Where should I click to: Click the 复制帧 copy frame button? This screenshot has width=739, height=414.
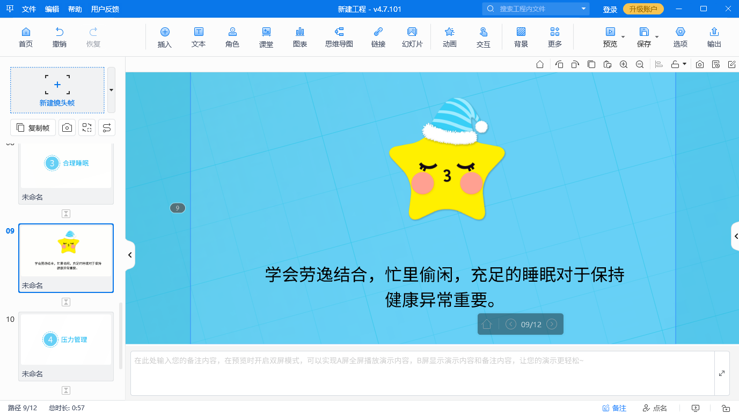coord(33,127)
